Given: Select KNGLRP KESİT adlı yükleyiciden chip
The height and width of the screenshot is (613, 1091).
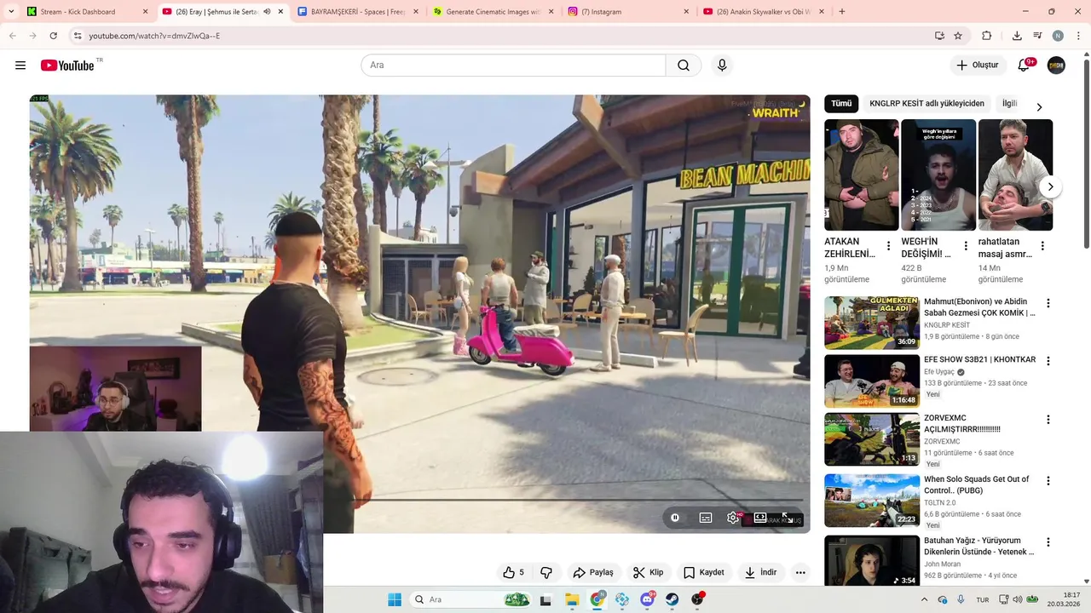Looking at the screenshot, I should coord(926,104).
